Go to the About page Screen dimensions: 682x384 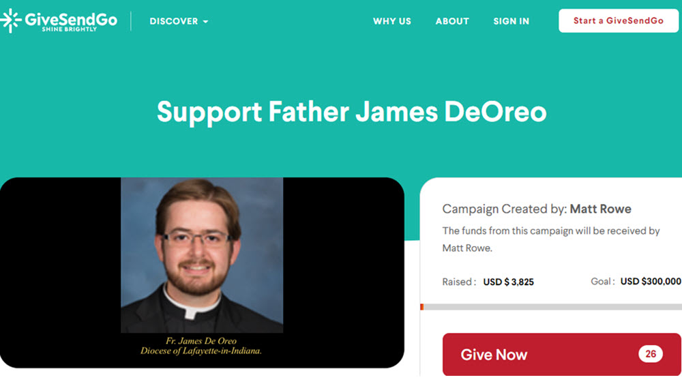click(452, 21)
